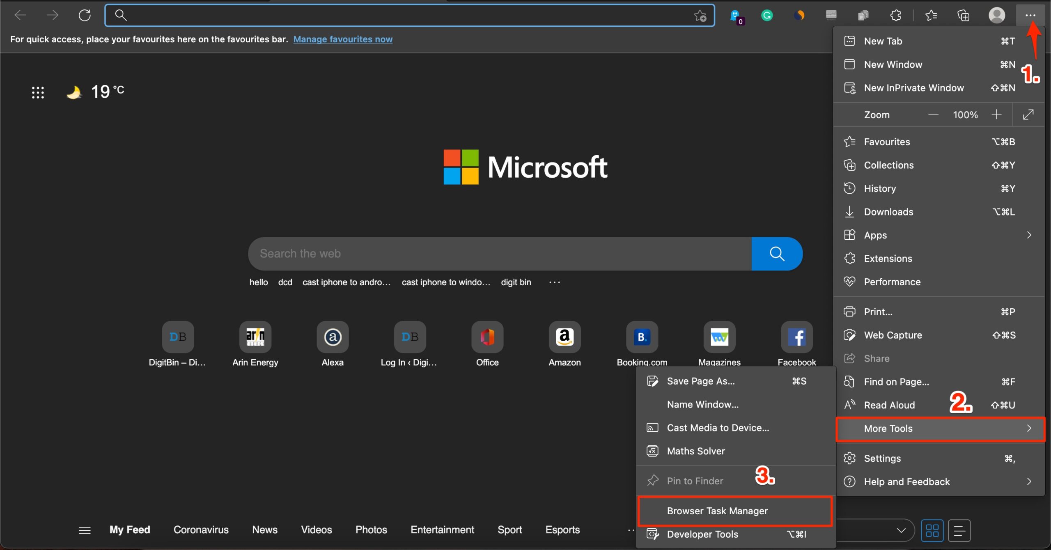Choose Name Window in submenu
This screenshot has height=550, width=1051.
pos(736,405)
